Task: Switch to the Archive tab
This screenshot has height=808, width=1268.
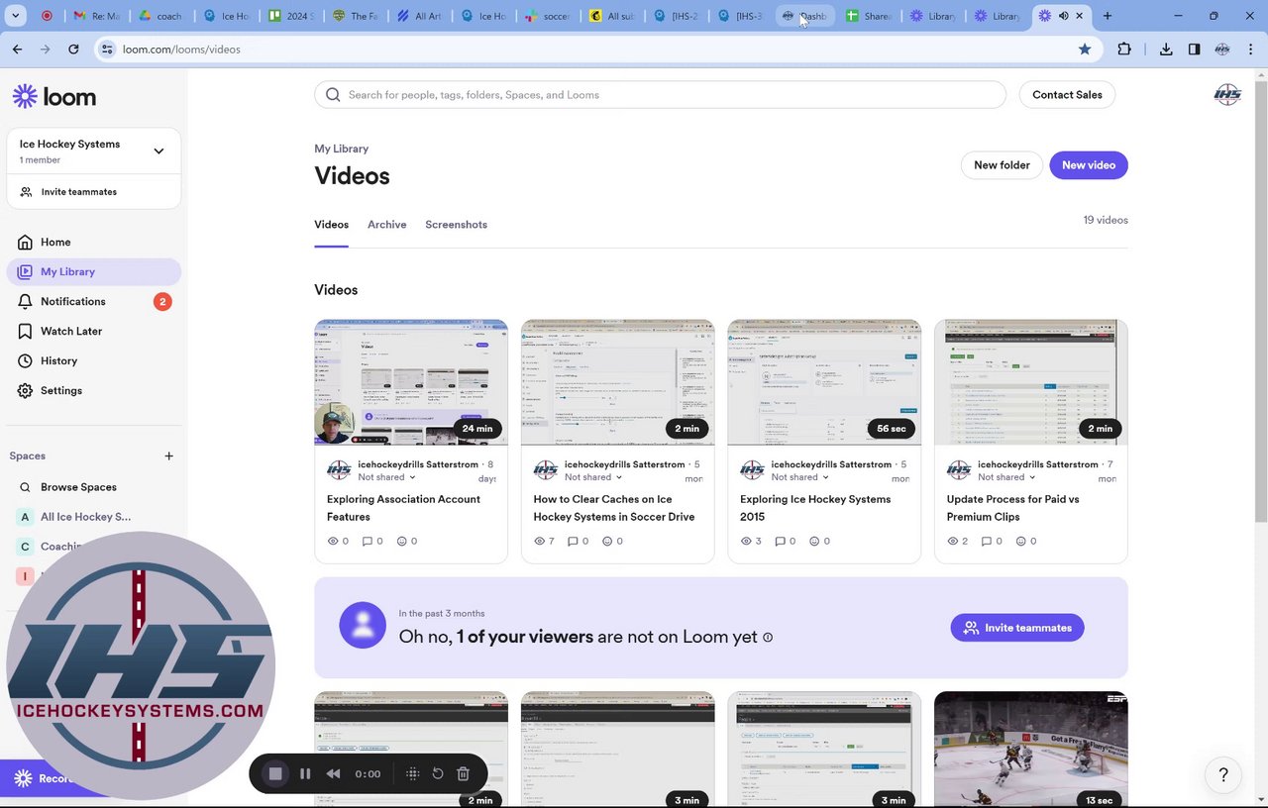Action: point(386,225)
